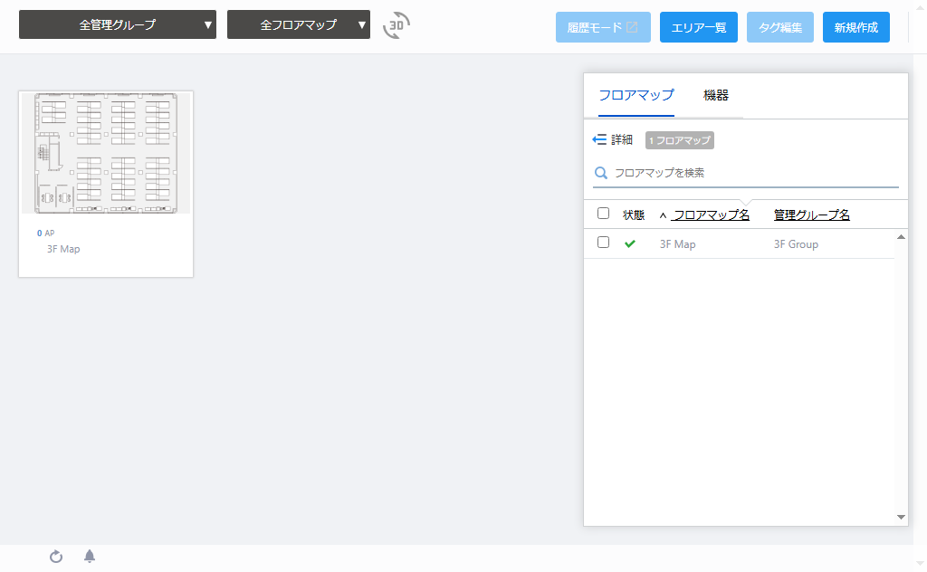Click the 状態 column header
Screen dimensions: 927x572
coord(633,215)
